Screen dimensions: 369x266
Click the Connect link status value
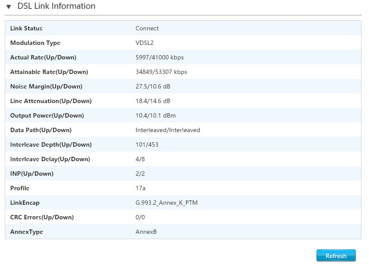[x=147, y=28]
